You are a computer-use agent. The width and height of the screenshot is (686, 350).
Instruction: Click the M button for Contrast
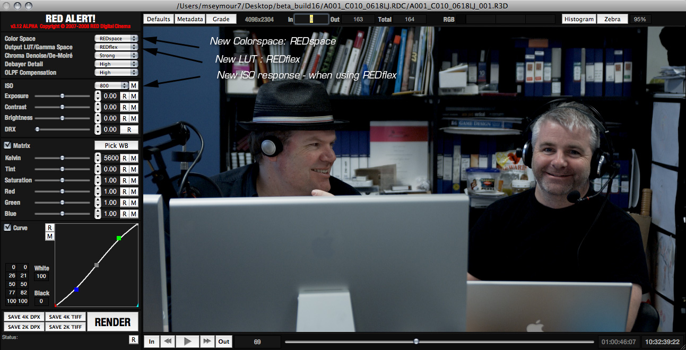tap(134, 107)
